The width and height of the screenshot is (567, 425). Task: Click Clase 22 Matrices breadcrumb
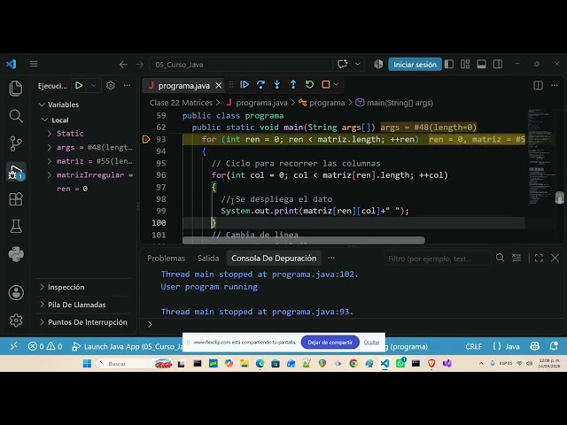pos(181,103)
